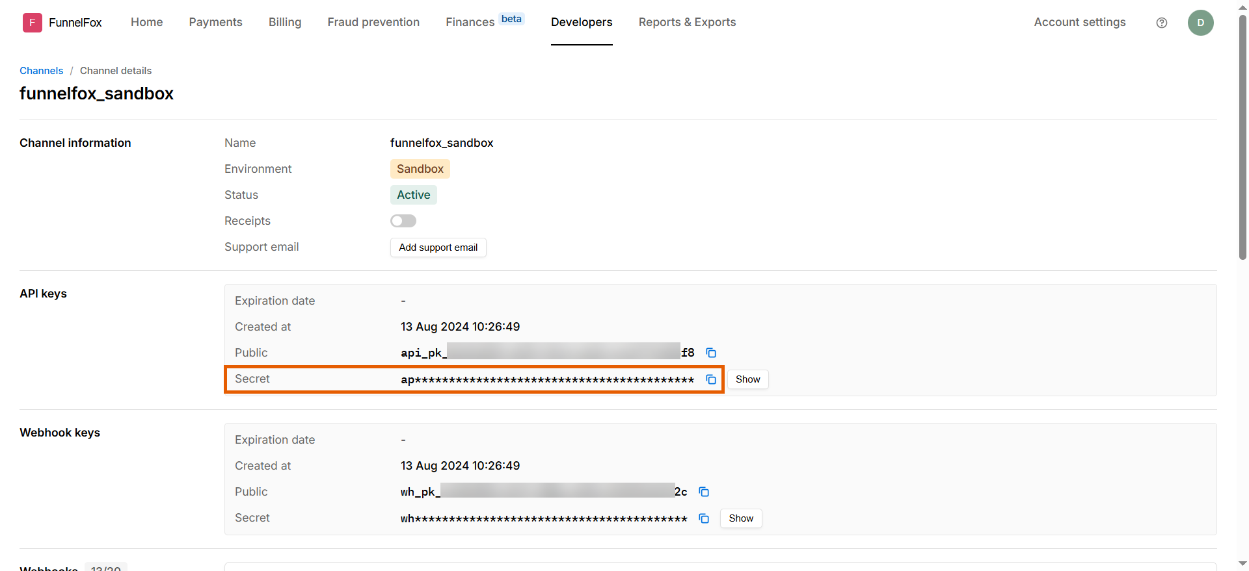This screenshot has height=571, width=1249.
Task: Open Reports & Exports tab
Action: point(688,22)
